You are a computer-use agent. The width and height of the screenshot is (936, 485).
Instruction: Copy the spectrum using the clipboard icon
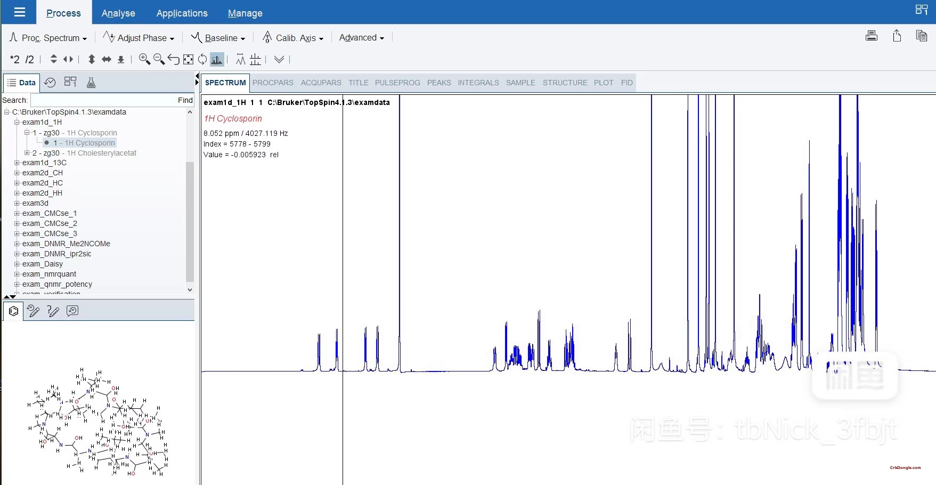922,36
